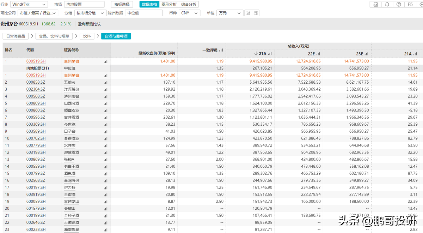Viewport: 423px width, 233px height.
Task: Select revenue cell 3,582,601.66
Action: (357, 89)
